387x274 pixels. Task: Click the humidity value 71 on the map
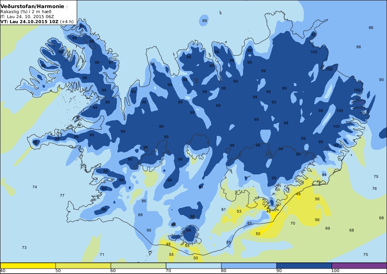102,255
